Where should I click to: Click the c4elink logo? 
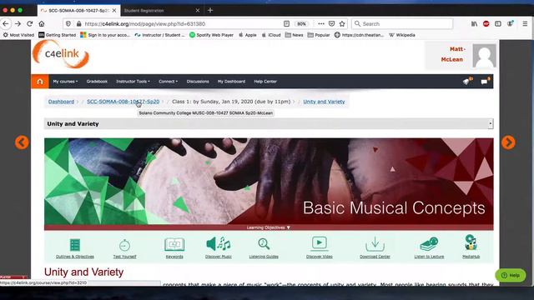[x=61, y=54]
